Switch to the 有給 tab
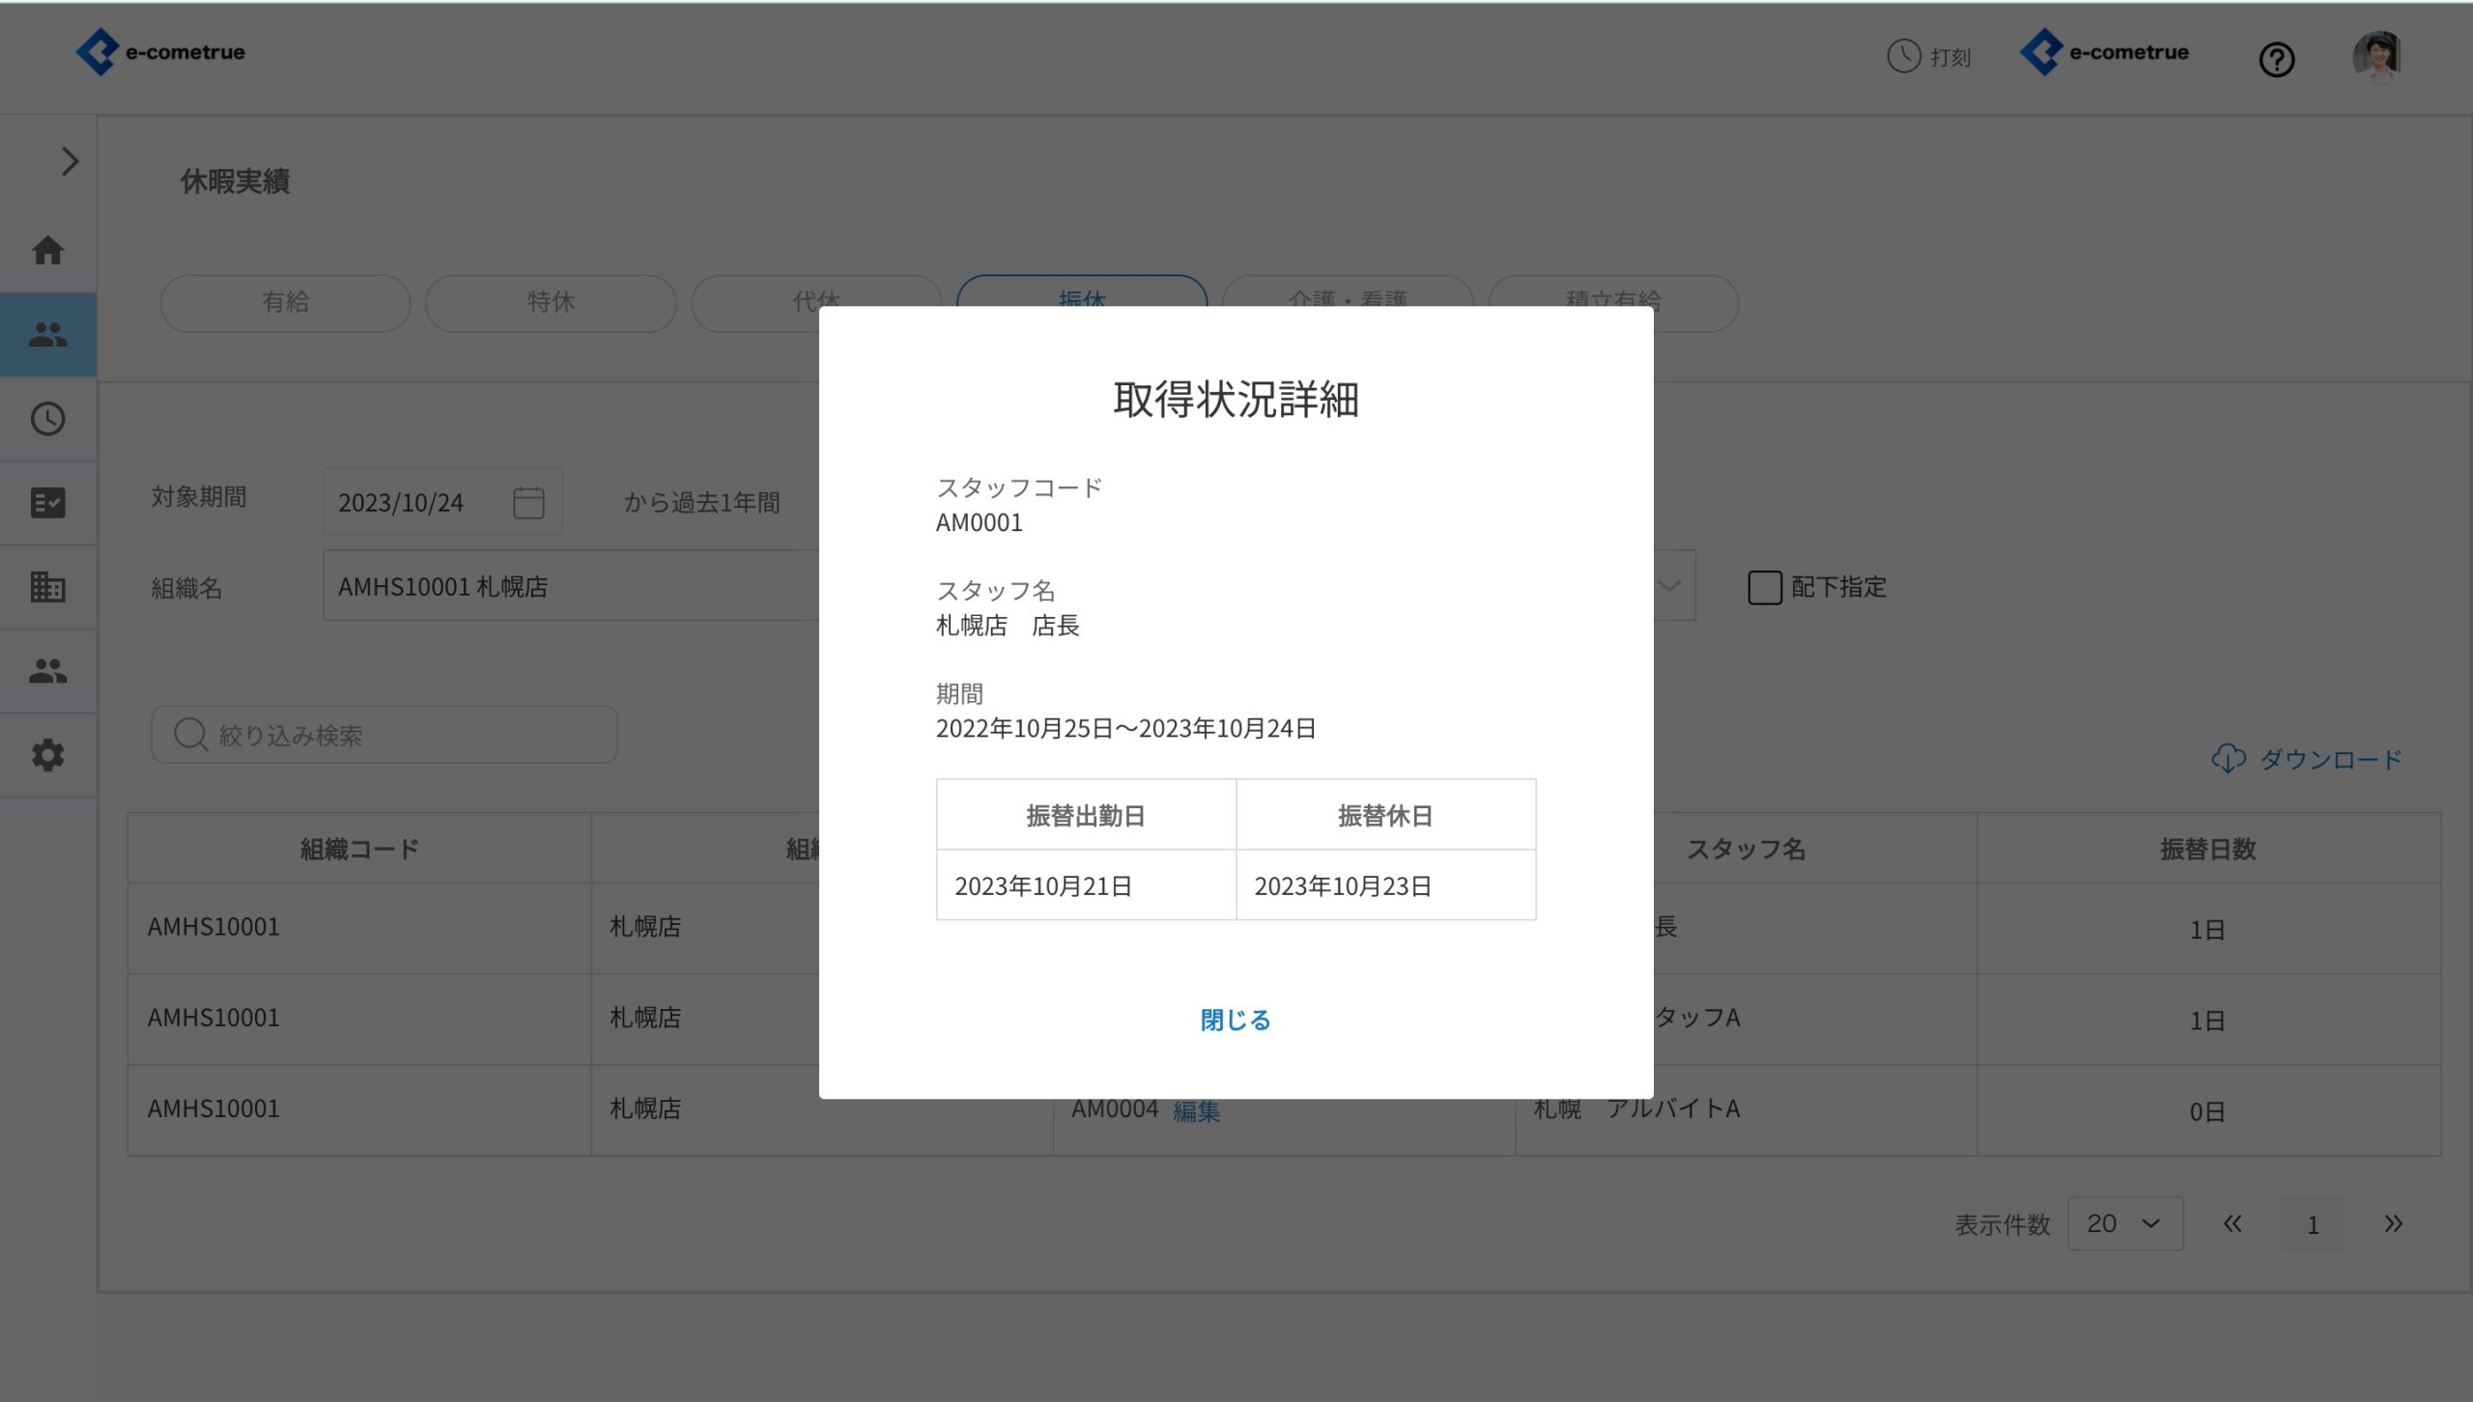Viewport: 2473px width, 1402px height. click(x=285, y=303)
